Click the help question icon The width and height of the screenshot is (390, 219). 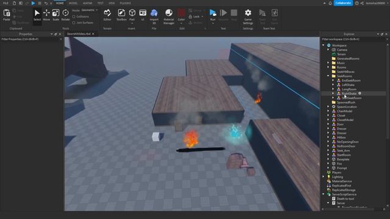click(x=357, y=3)
